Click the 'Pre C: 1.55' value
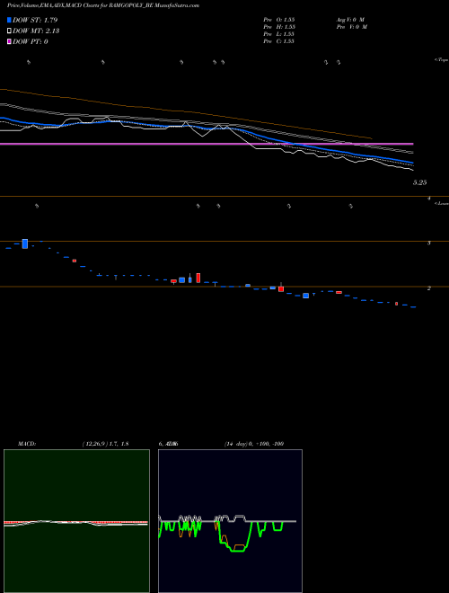449x593 pixels. [279, 41]
